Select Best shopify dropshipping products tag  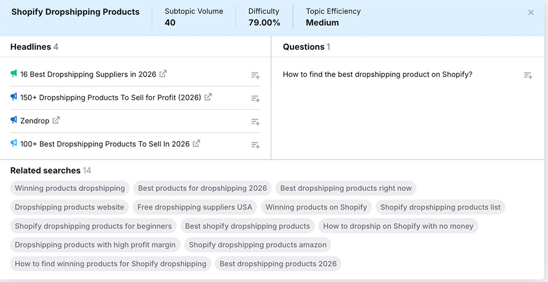click(247, 226)
